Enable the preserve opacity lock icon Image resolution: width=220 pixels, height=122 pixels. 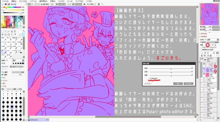208,45
